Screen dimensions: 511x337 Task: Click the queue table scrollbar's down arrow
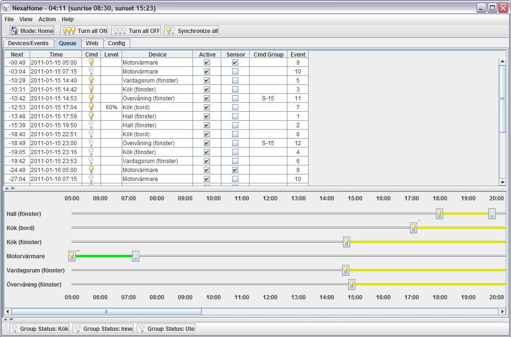coord(502,183)
